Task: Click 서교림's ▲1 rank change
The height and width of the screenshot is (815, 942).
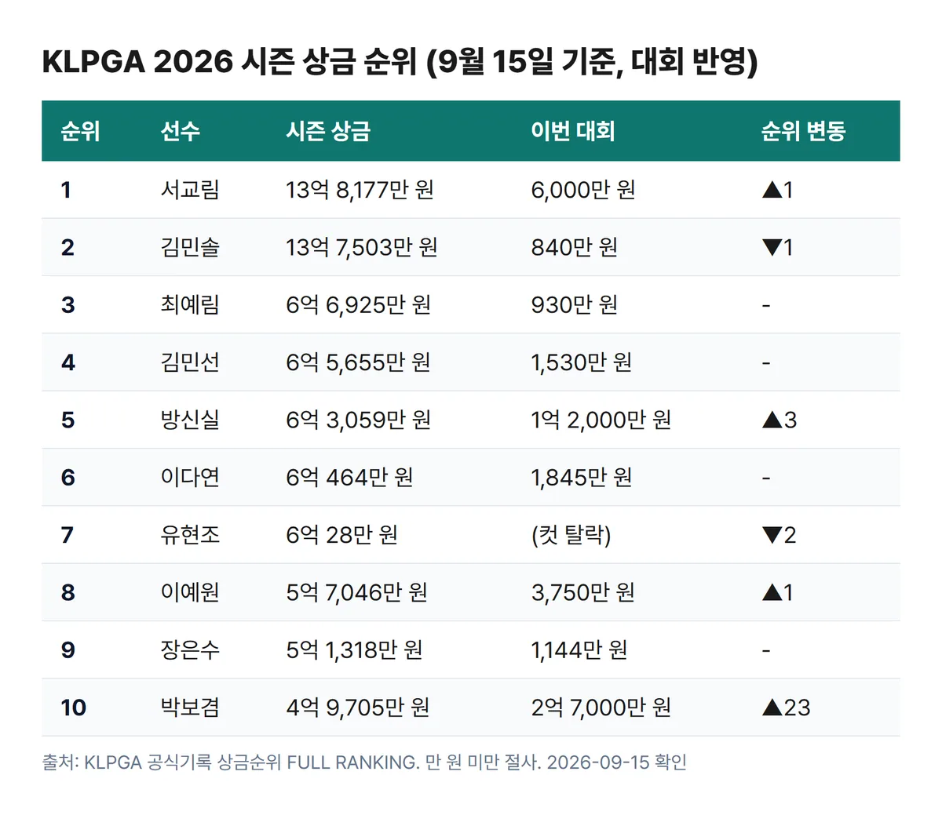Action: [x=777, y=190]
